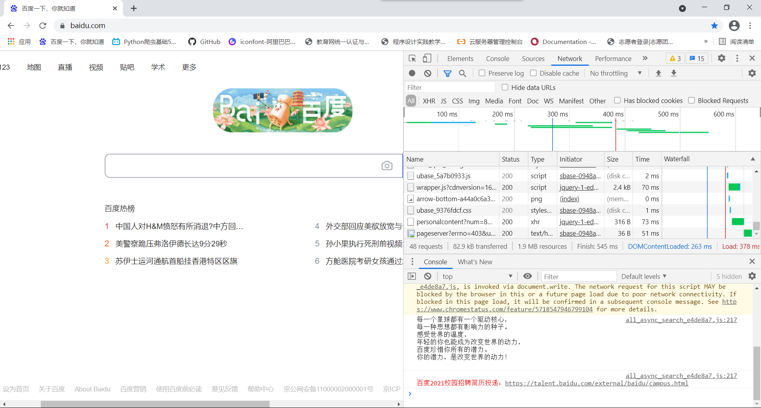761x408 pixels.
Task: Switch to Performance tab
Action: click(613, 59)
